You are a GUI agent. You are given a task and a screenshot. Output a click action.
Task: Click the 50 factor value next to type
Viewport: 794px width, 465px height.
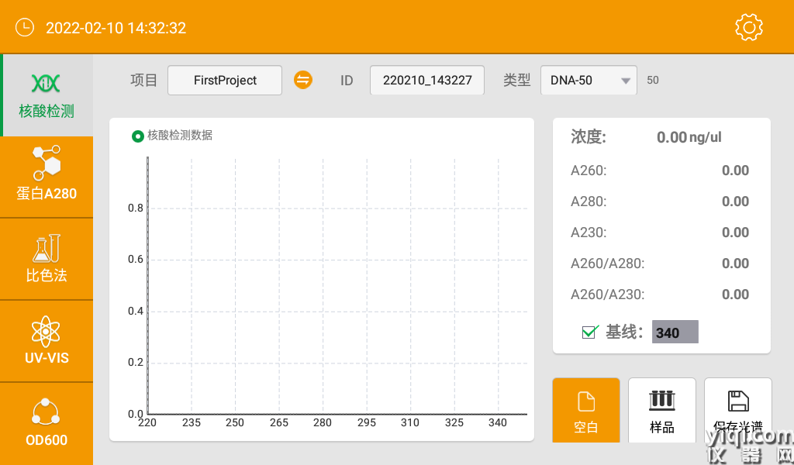(x=653, y=80)
